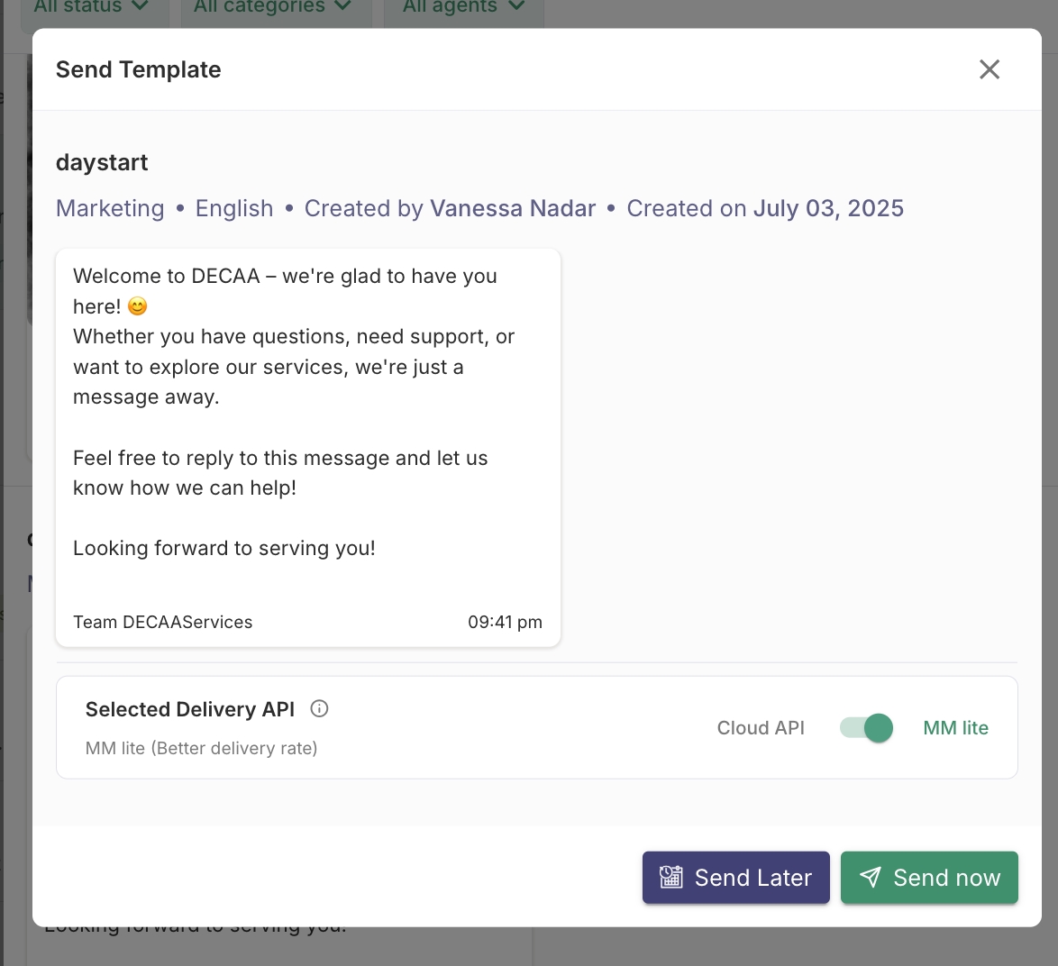
Task: Select the MM lite option label
Action: pos(955,728)
